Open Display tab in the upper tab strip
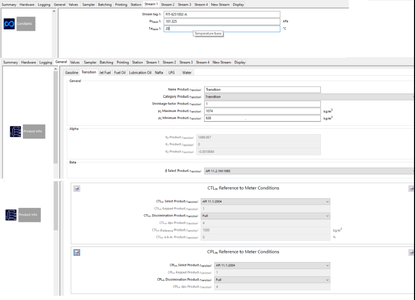 [238, 4]
